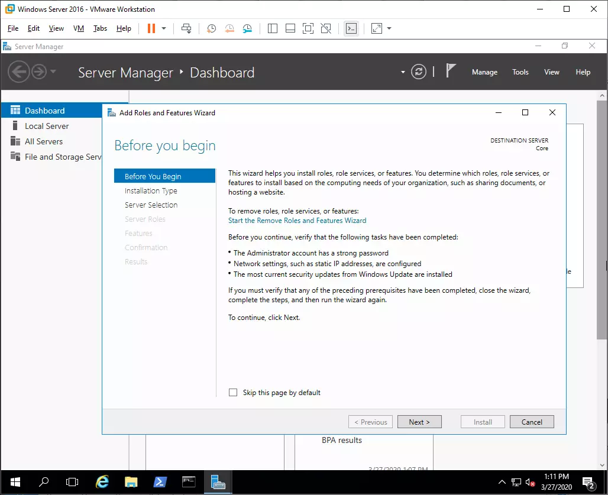This screenshot has height=495, width=608.
Task: Open the notifications flag in Server Manager
Action: pyautogui.click(x=450, y=71)
